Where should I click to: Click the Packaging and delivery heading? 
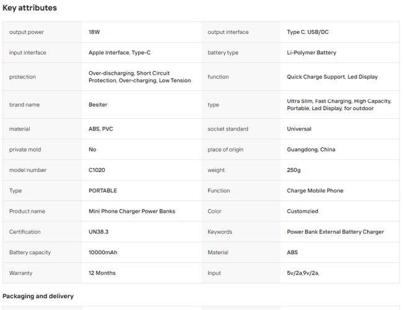pos(38,296)
